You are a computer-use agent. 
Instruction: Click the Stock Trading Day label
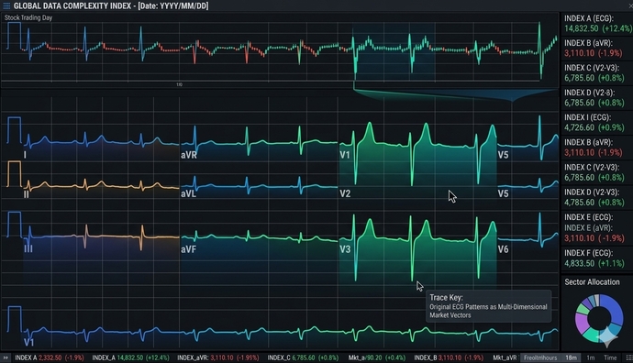28,17
